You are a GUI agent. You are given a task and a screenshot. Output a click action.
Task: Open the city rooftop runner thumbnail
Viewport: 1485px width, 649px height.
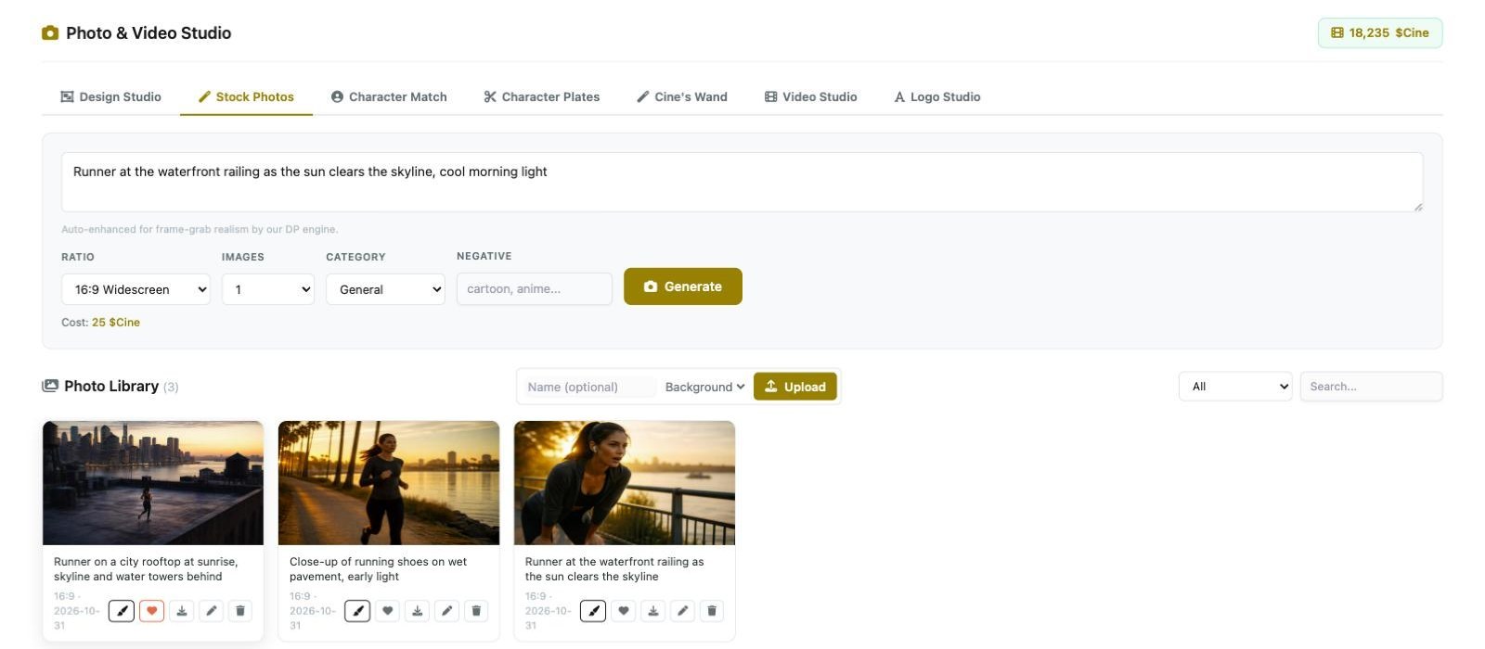[x=153, y=483]
